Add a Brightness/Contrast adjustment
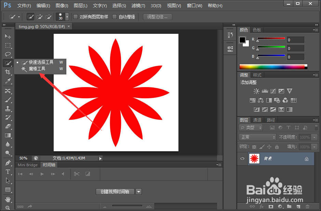This screenshot has width=321, height=211. (256, 91)
